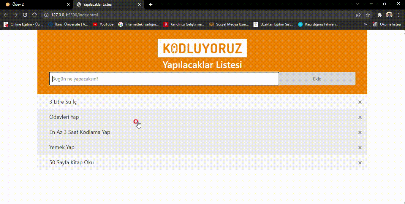Toggle the 'En Az 3 Saat Kodlama Yap' item

[x=202, y=132]
